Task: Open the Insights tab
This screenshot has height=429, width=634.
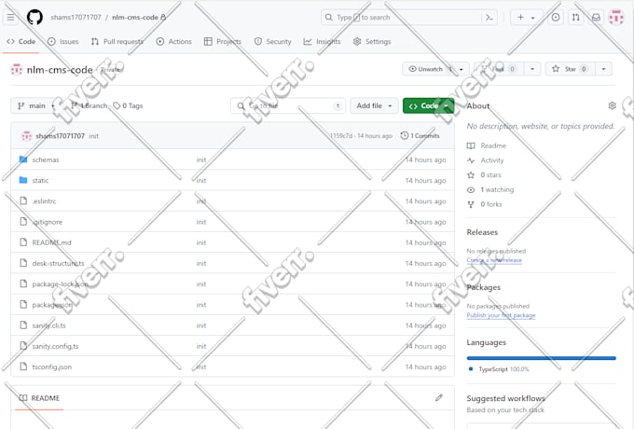Action: point(323,41)
